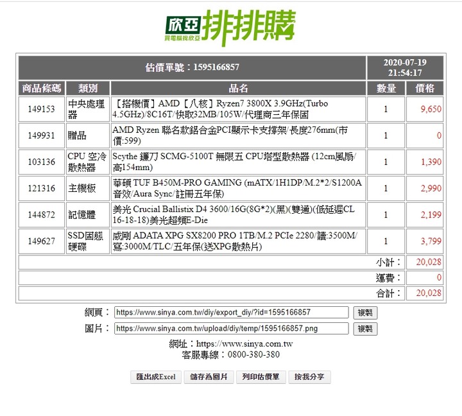Click the 贈品 category cell
Viewport: 462px width, 416px height.
point(88,135)
